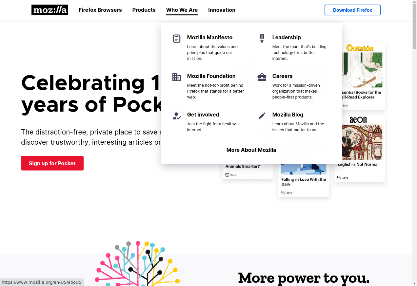Click the Mozilla Manifesto document icon
The width and height of the screenshot is (417, 286).
coord(177,39)
